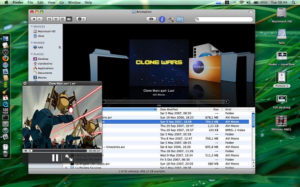The height and width of the screenshot is (187, 300).
Task: Open the Trash in the Dock
Action: coord(5,154)
